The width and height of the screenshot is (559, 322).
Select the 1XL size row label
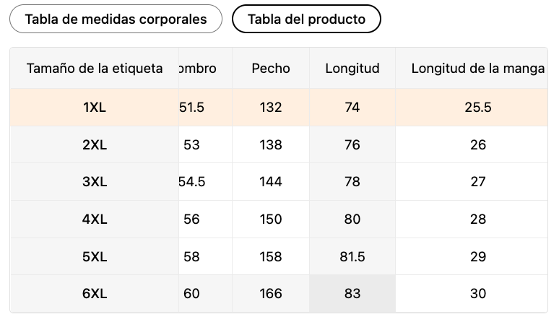pyautogui.click(x=95, y=108)
